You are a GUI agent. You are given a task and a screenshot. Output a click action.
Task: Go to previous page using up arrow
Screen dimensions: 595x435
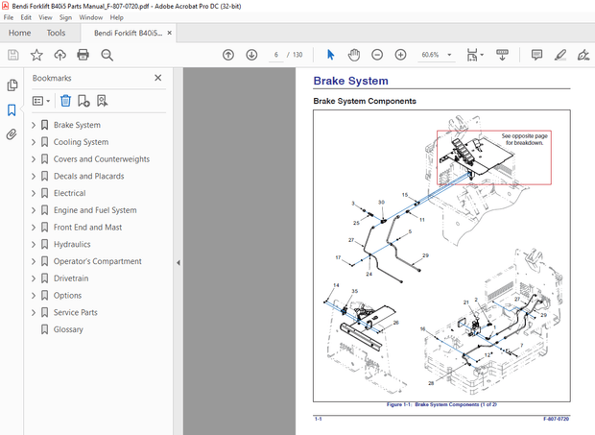(x=228, y=55)
